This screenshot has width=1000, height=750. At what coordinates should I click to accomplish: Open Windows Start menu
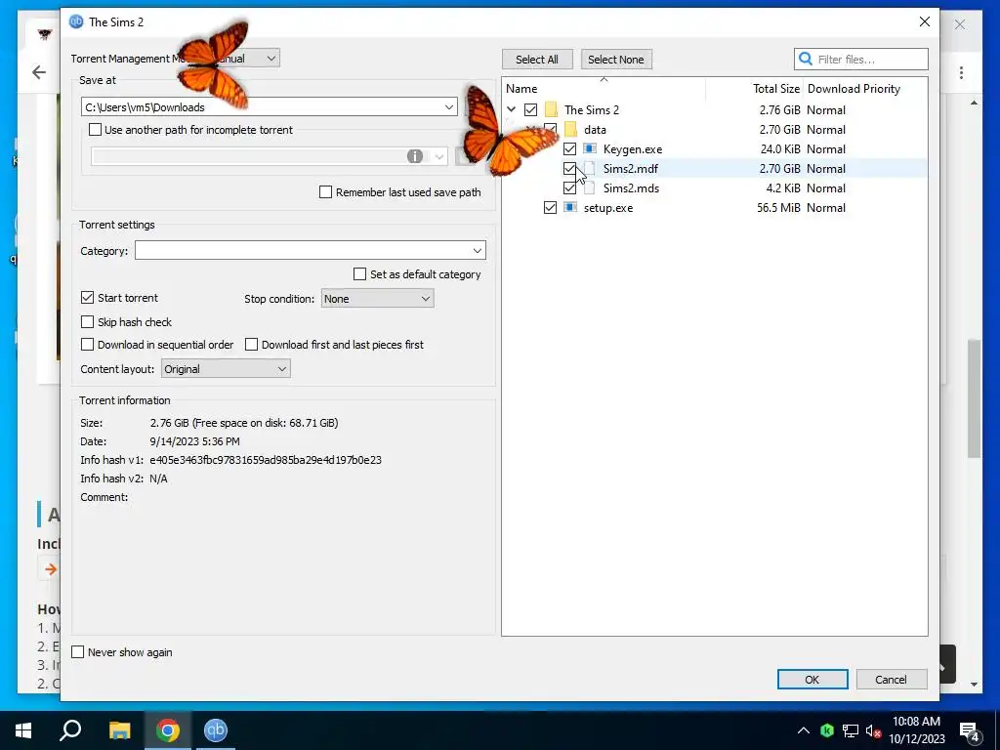click(23, 730)
